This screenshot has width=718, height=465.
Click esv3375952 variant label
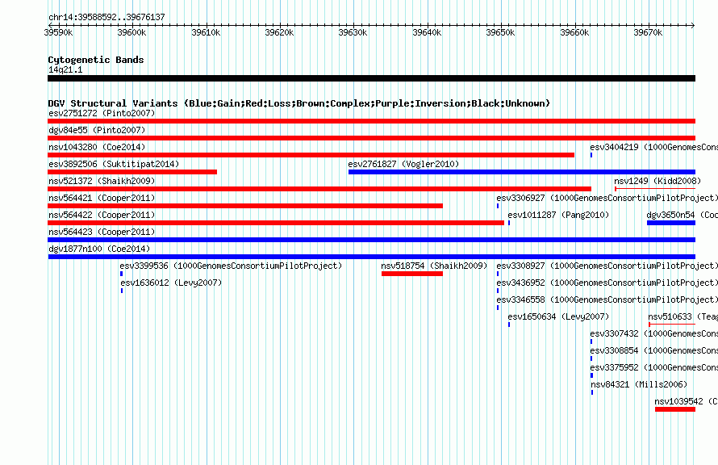653,367
